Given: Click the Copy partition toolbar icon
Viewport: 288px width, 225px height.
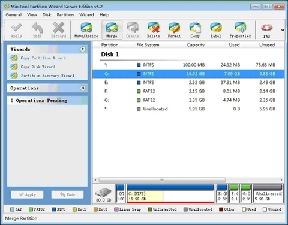Looking at the screenshot, I should 195,30.
